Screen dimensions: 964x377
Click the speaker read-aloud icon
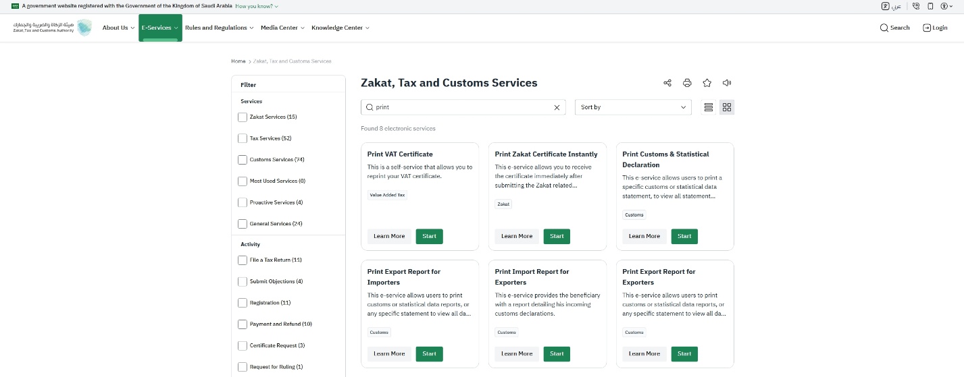coord(727,83)
